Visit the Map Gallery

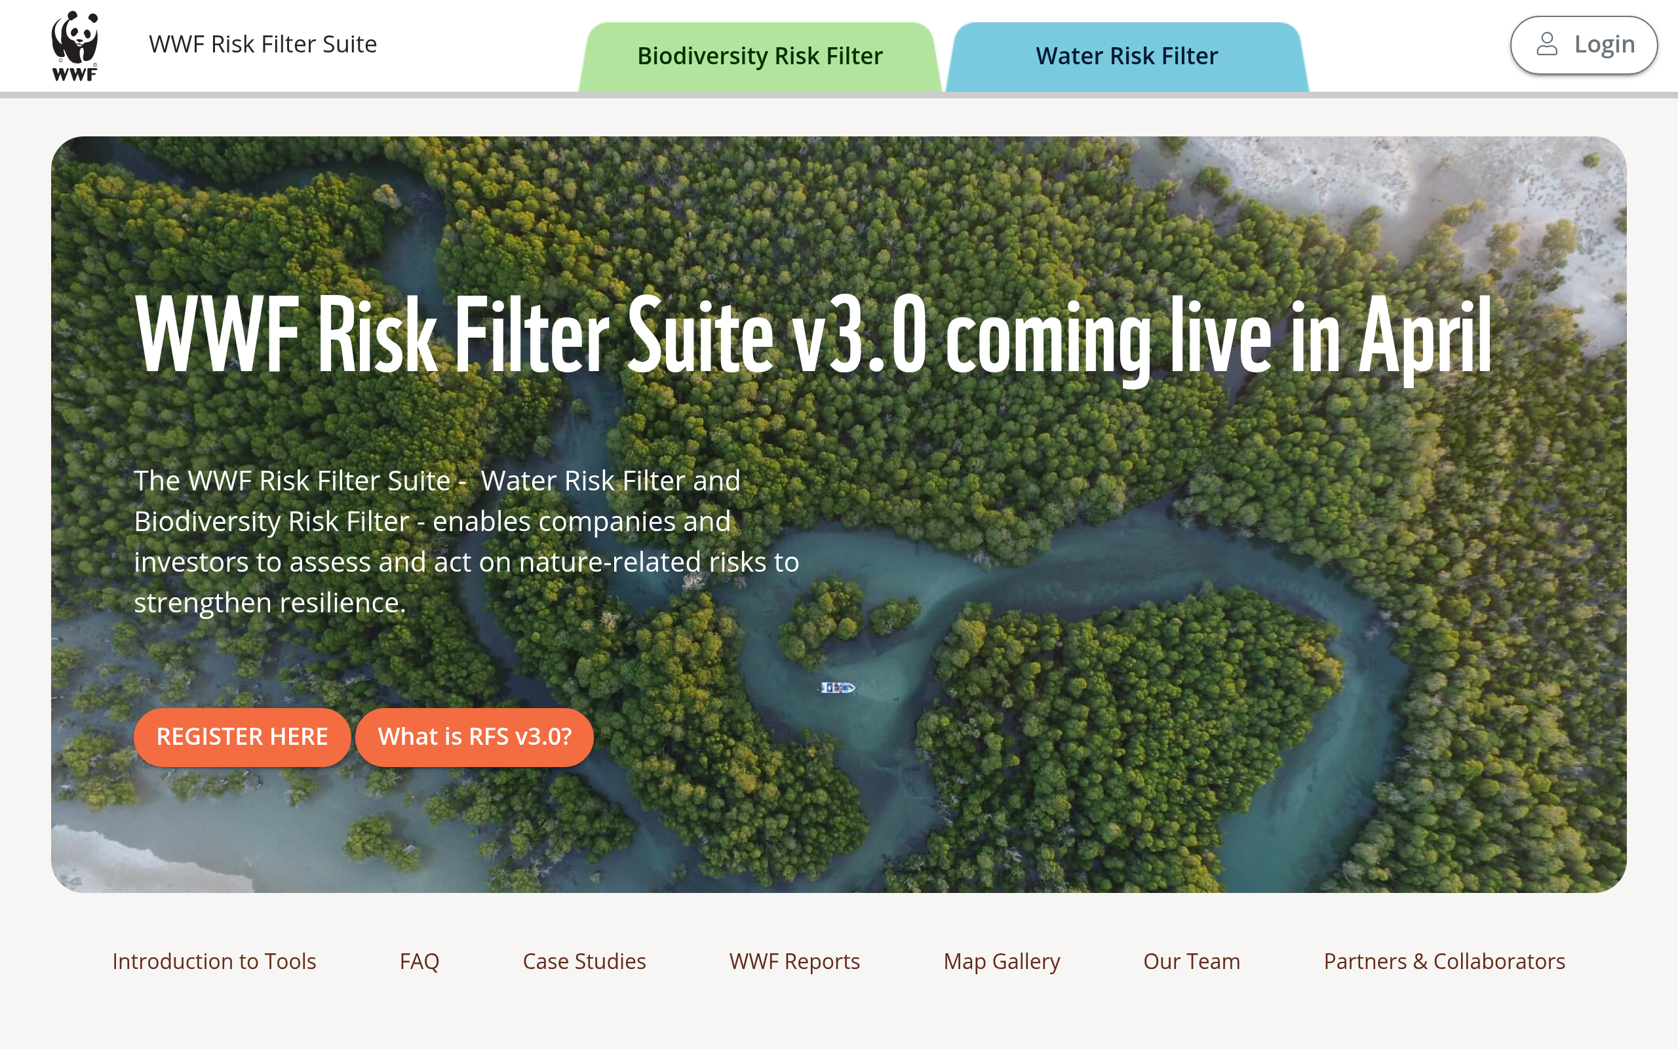(x=1002, y=962)
